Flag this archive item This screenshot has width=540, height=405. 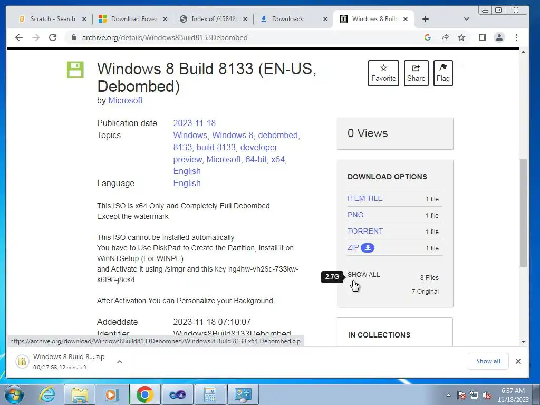point(443,73)
